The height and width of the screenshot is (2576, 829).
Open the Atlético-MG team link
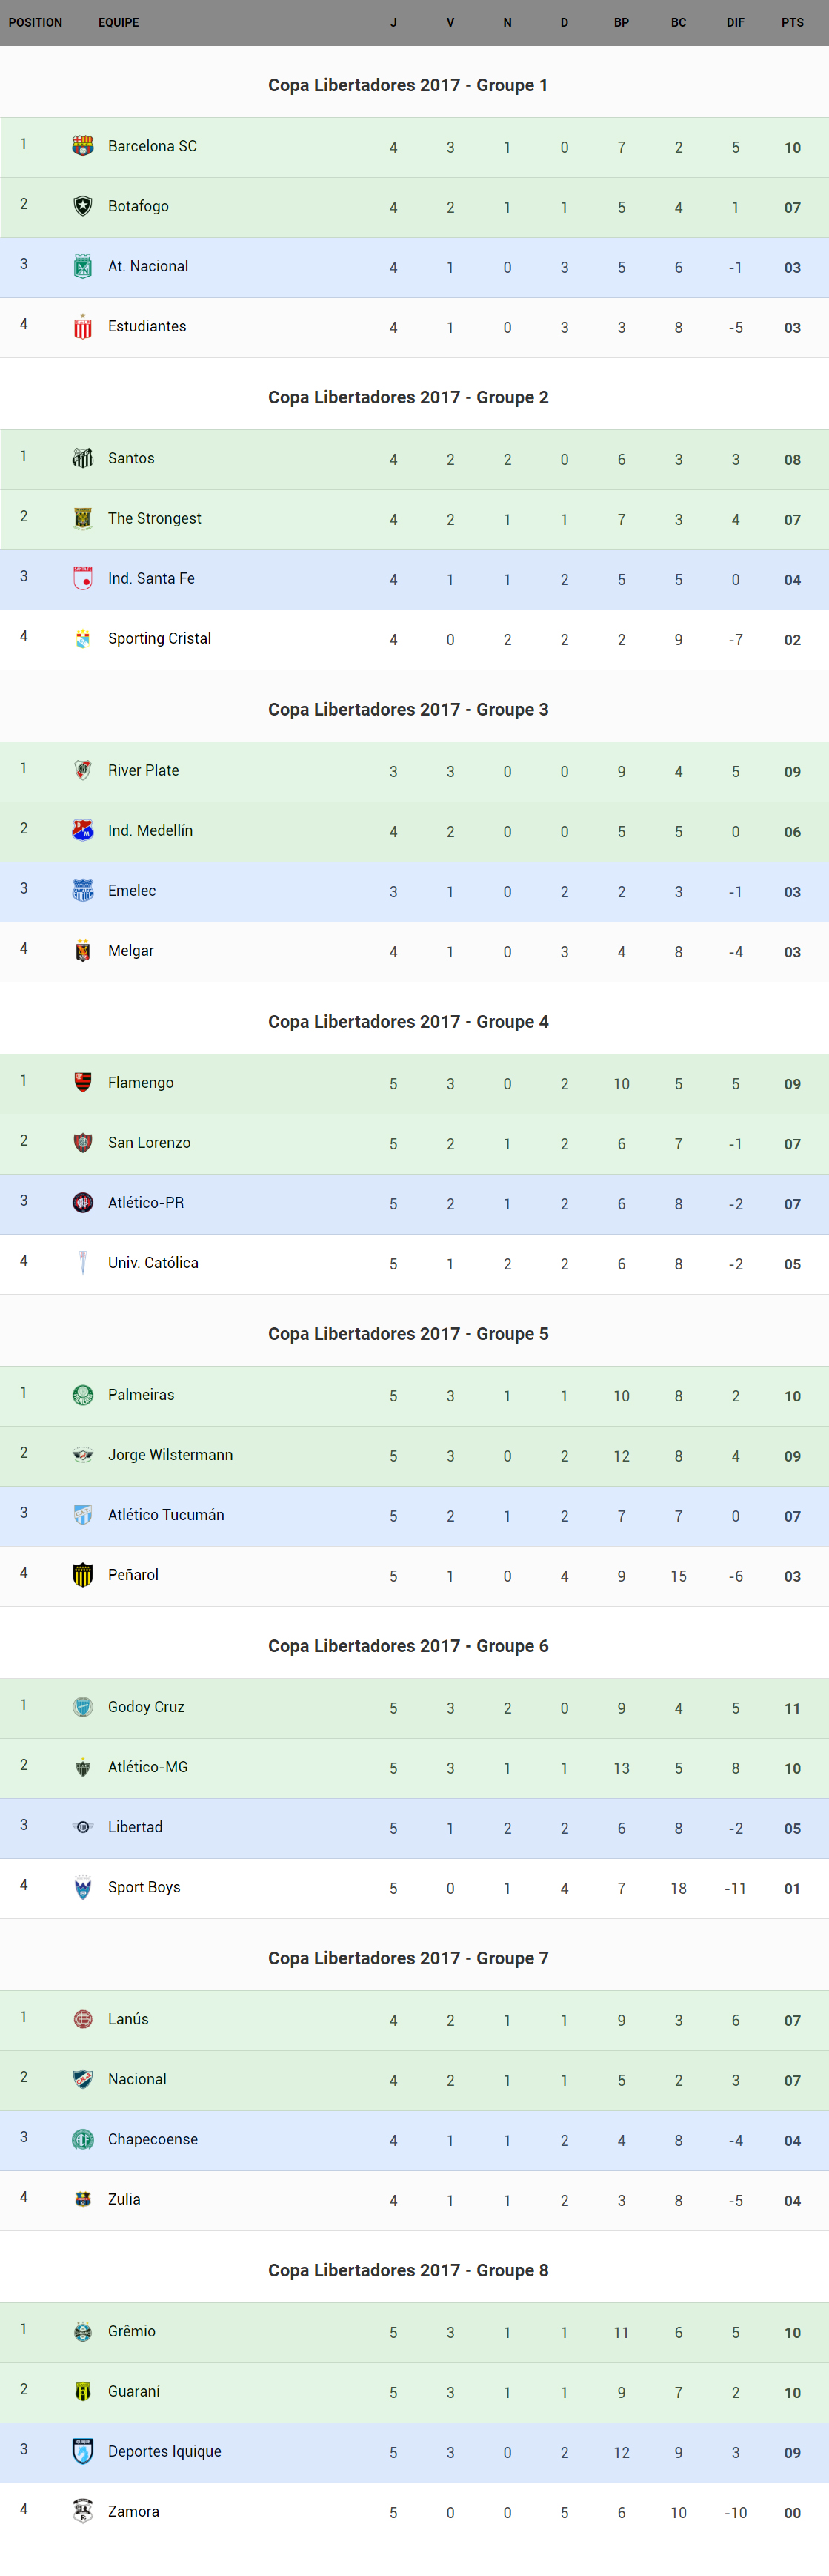[148, 1766]
